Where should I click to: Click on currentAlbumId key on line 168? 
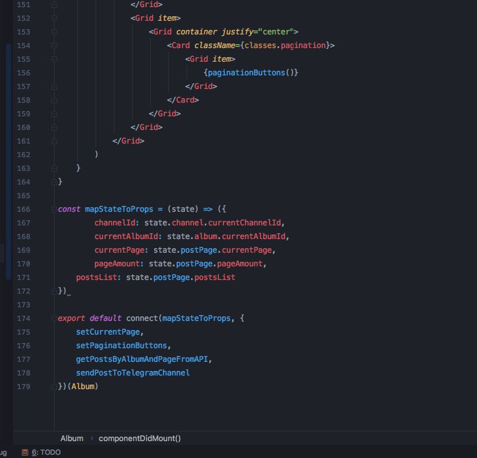126,236
